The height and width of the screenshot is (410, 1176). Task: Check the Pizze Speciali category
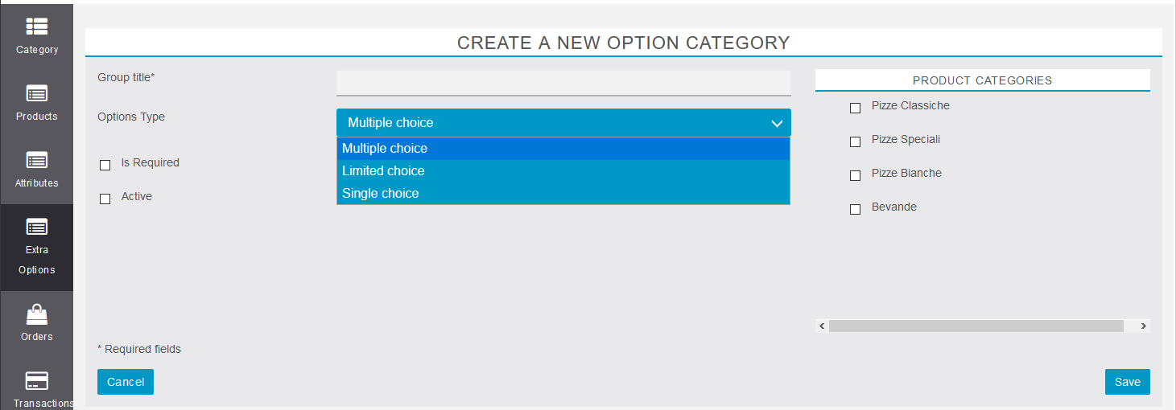(x=855, y=141)
